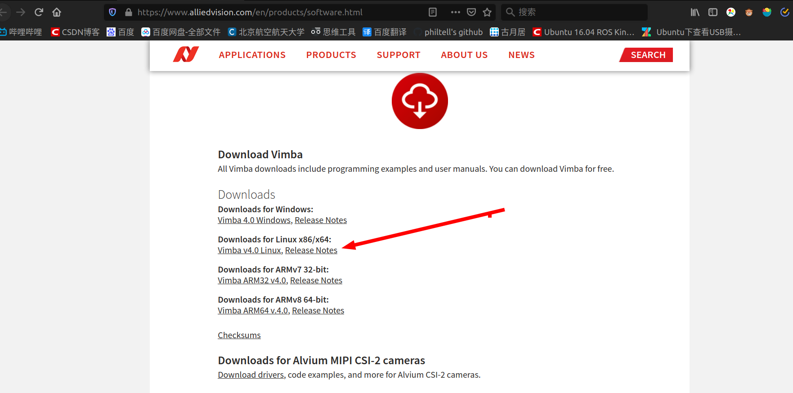Toggle the sidebars icon
793x393 pixels.
pyautogui.click(x=713, y=12)
